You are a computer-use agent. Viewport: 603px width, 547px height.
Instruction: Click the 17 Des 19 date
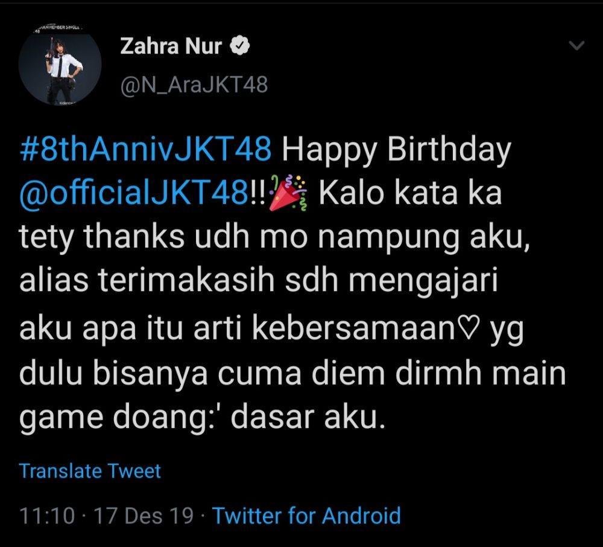coord(144,516)
